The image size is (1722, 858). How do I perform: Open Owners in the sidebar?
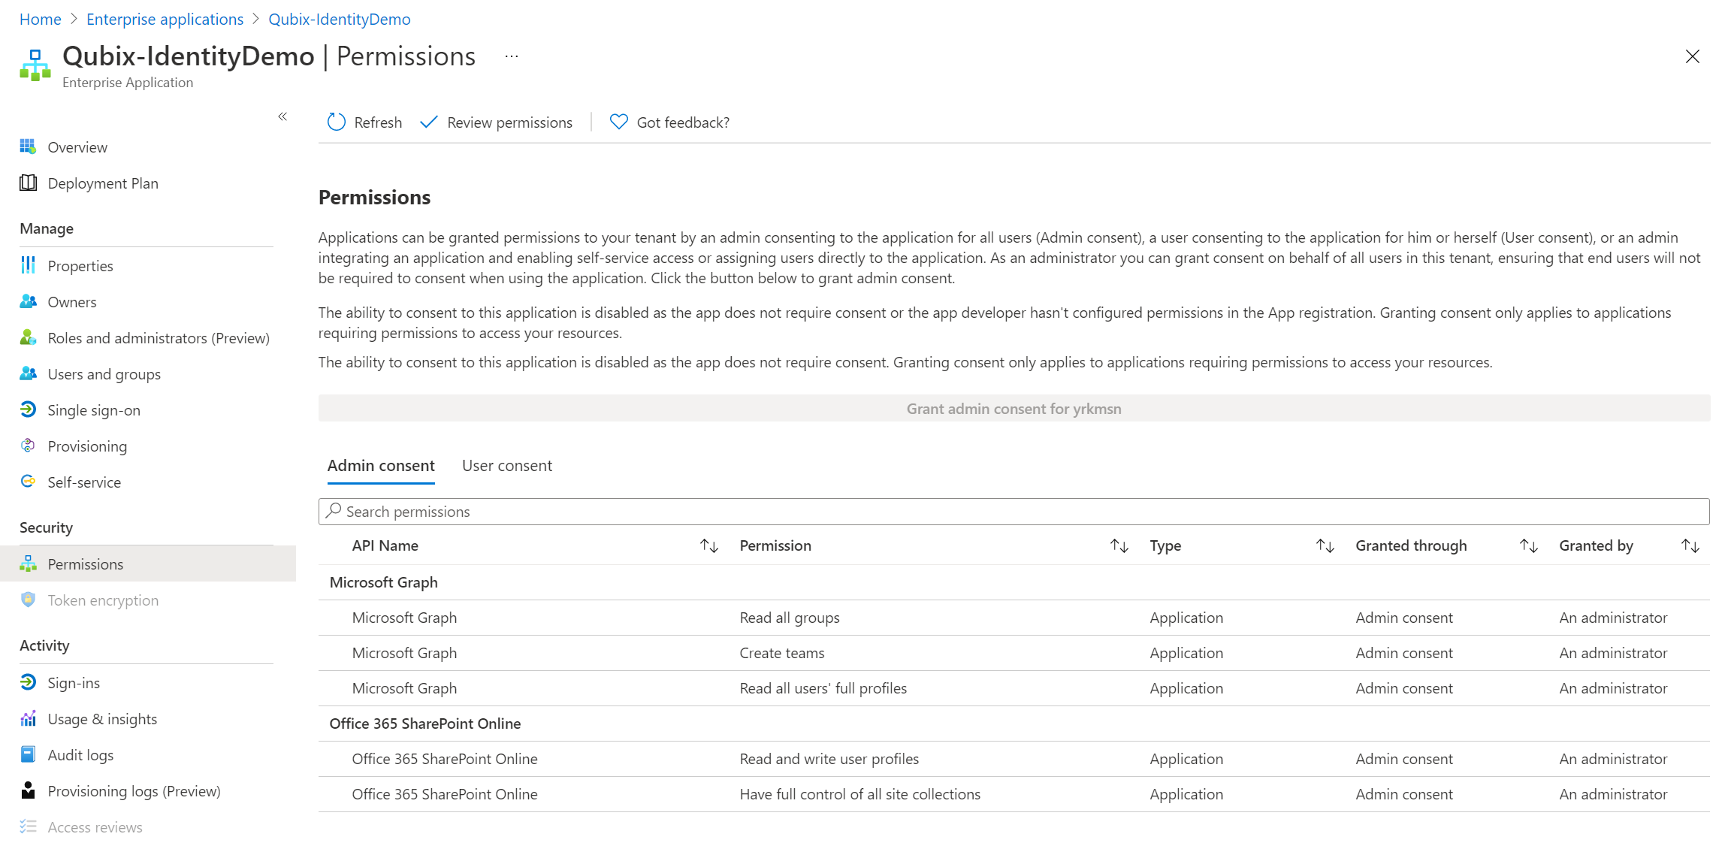point(71,302)
